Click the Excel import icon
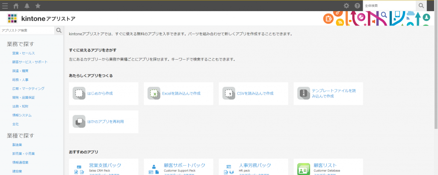Image resolution: width=438 pixels, height=175 pixels. (x=154, y=93)
